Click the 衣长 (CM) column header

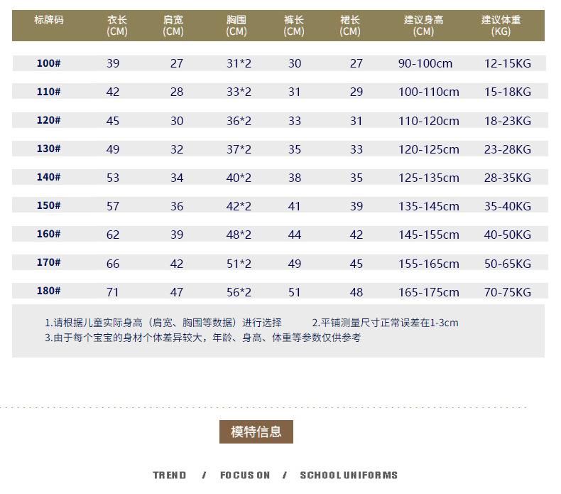pyautogui.click(x=117, y=26)
